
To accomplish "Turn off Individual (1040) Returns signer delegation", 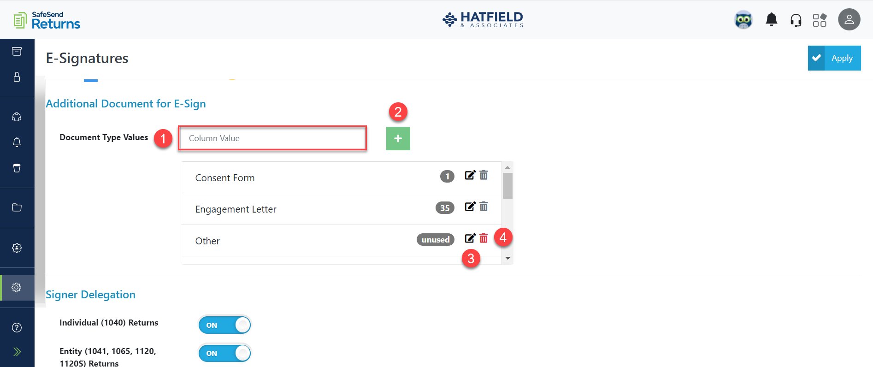I will tap(224, 325).
